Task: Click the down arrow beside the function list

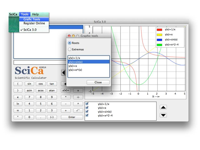Action: coord(163,115)
